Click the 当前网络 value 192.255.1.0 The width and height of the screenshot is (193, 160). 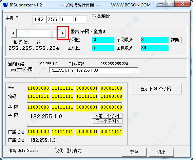48,64
